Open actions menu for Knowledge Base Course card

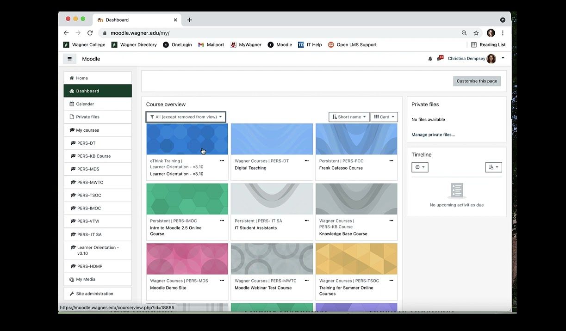(391, 221)
